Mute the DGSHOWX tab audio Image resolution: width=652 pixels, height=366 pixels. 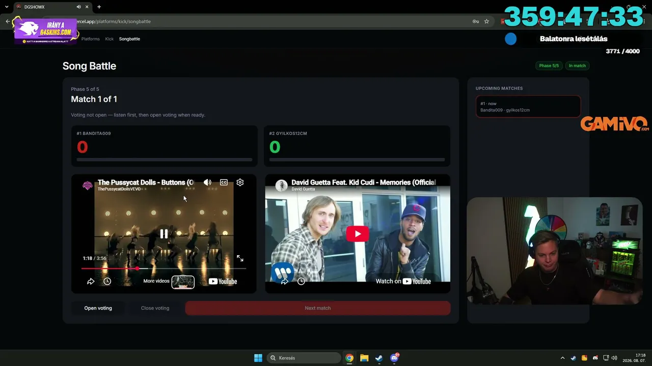79,7
